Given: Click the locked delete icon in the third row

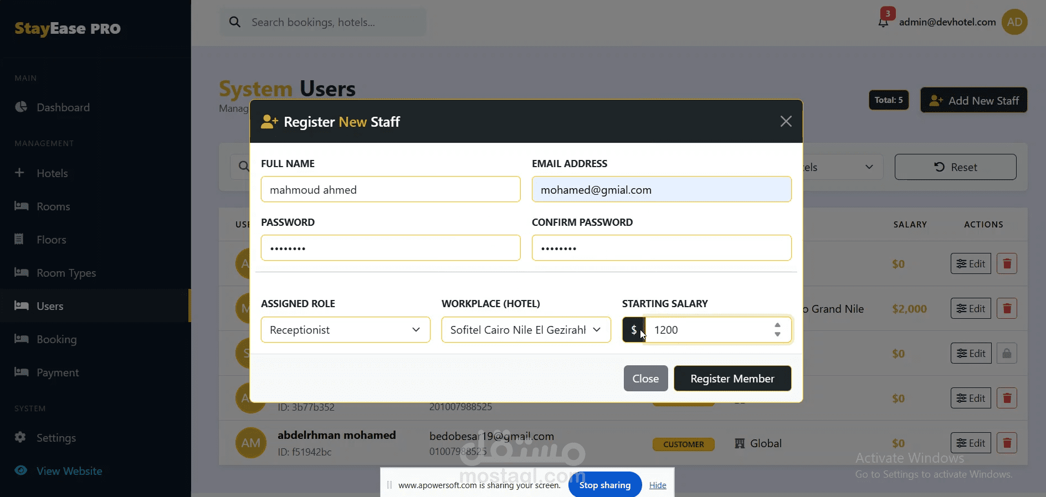Looking at the screenshot, I should [1007, 353].
